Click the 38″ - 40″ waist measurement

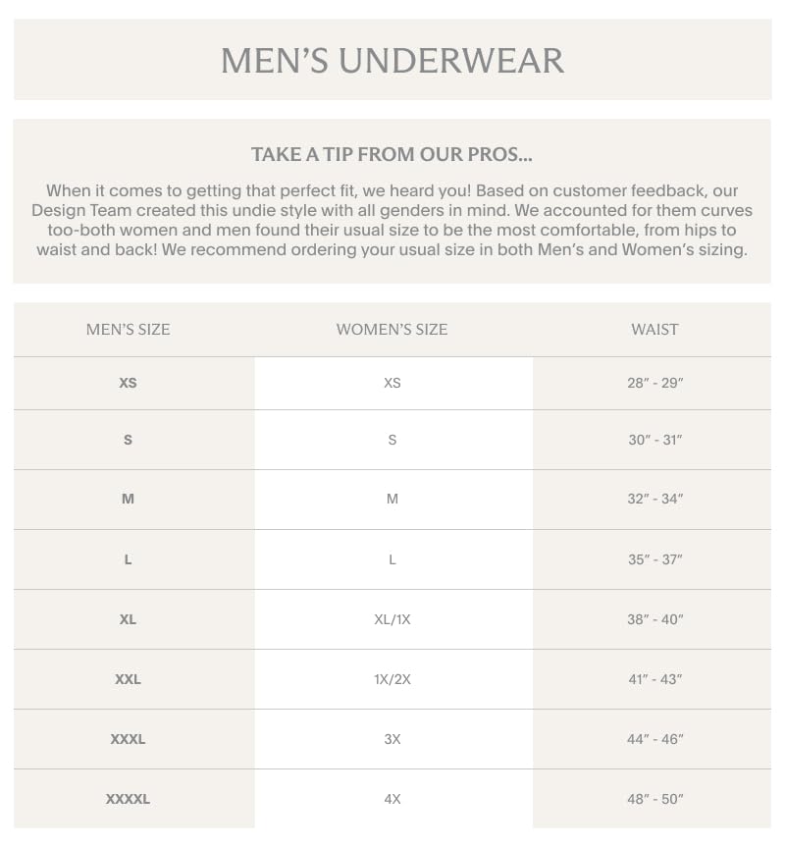(x=654, y=619)
